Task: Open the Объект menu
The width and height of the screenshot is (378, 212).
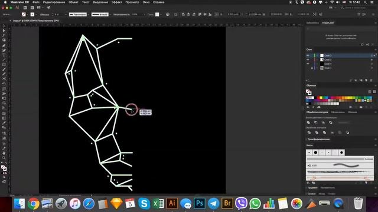Action: 73,2
